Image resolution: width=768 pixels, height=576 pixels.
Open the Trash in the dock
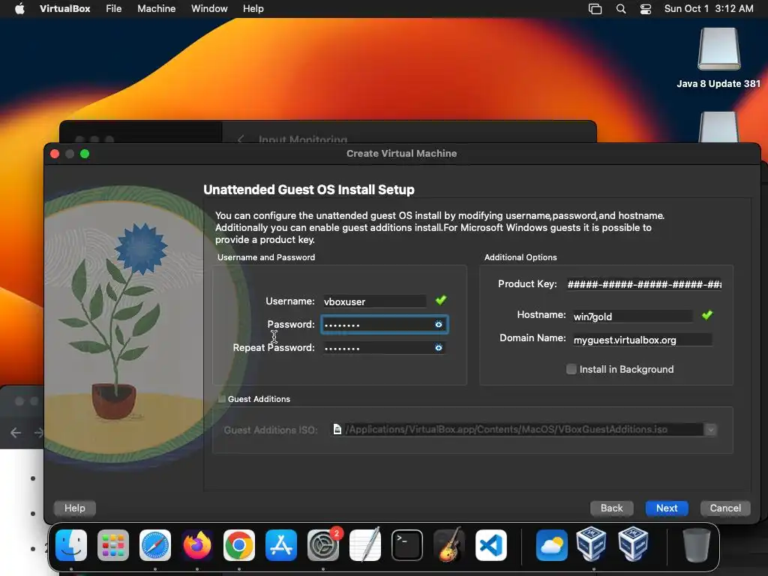[697, 545]
